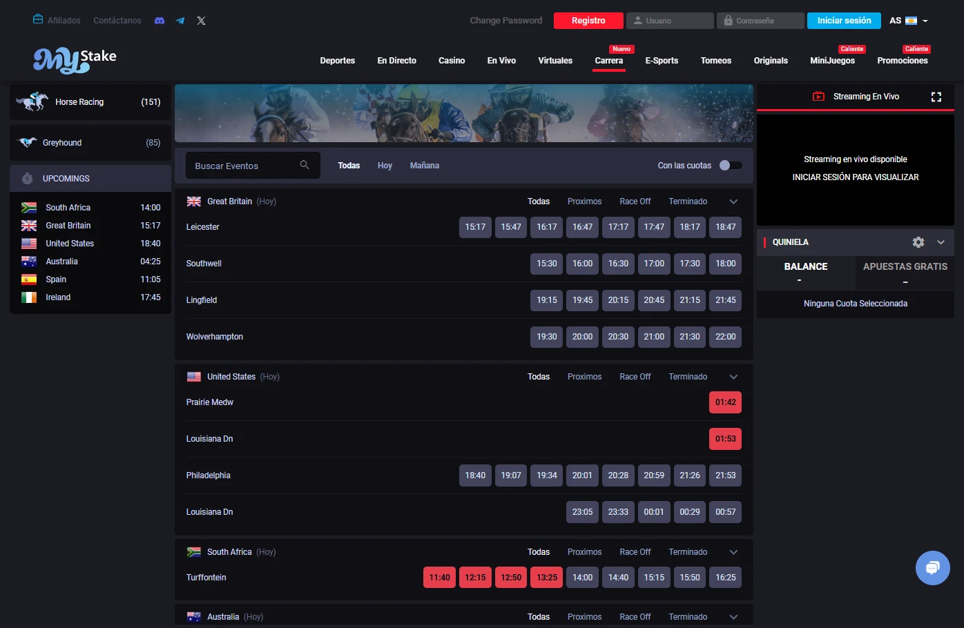Click United States flag in Upcomings
This screenshot has height=628, width=964.
pos(29,244)
